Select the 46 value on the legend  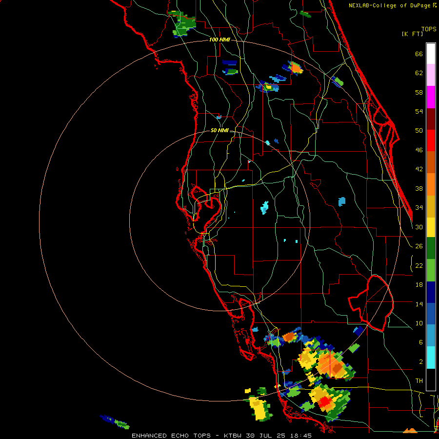pos(419,150)
